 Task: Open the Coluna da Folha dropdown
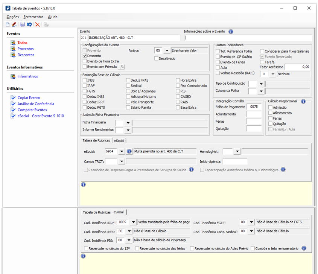(x=261, y=91)
